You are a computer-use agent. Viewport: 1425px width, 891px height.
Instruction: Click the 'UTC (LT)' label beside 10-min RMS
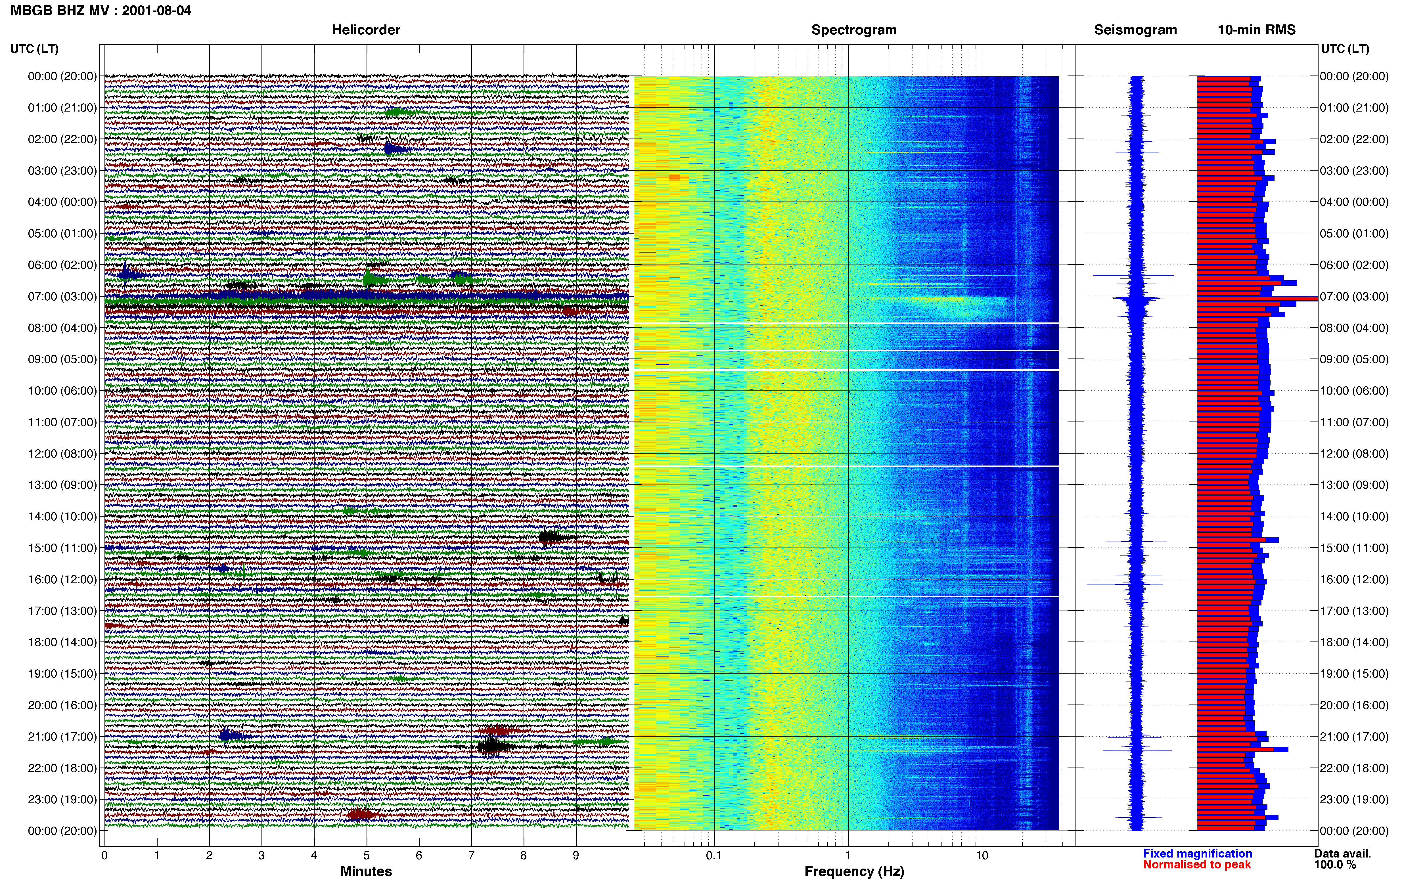pyautogui.click(x=1345, y=49)
